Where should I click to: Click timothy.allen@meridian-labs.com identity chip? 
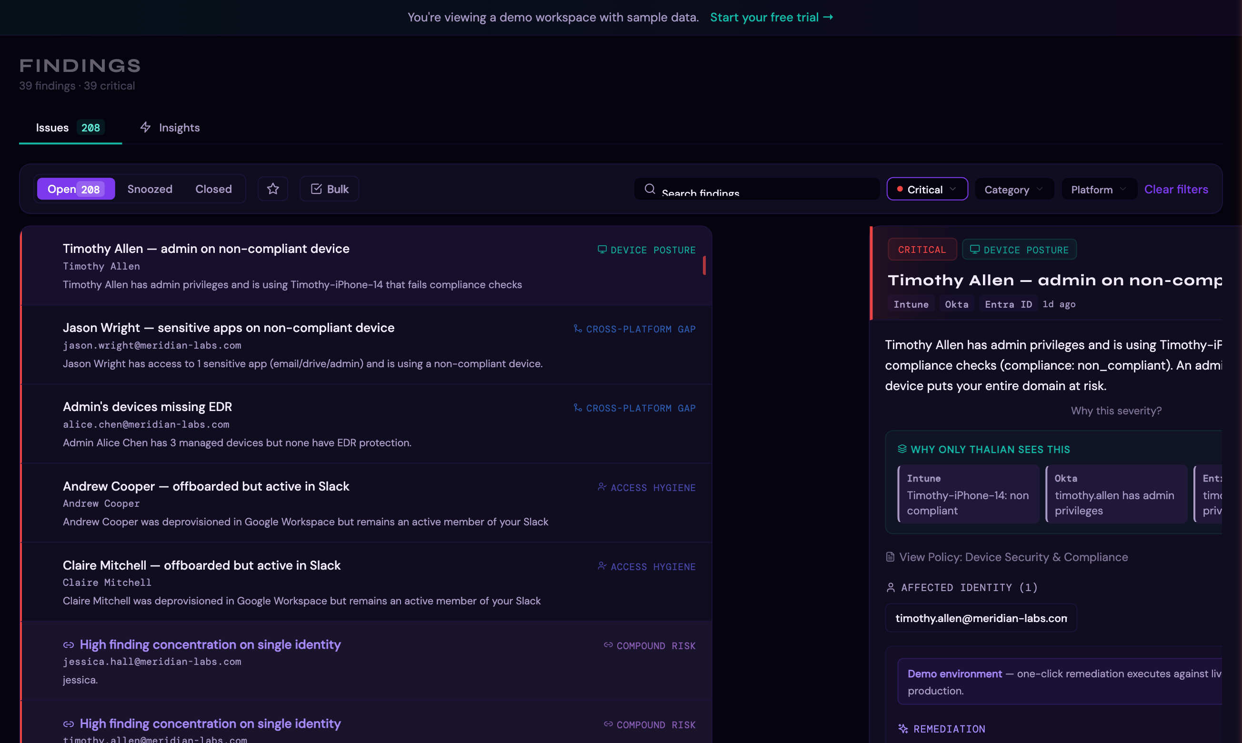981,618
